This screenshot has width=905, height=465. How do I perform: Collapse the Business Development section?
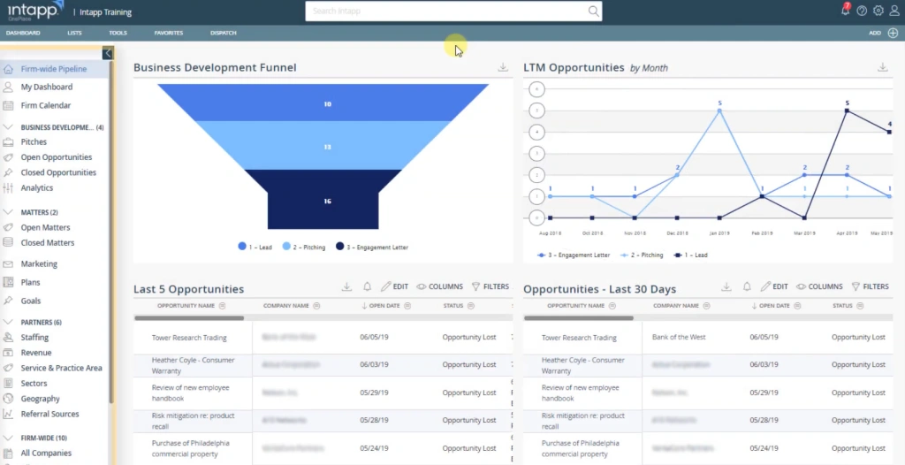coord(8,127)
